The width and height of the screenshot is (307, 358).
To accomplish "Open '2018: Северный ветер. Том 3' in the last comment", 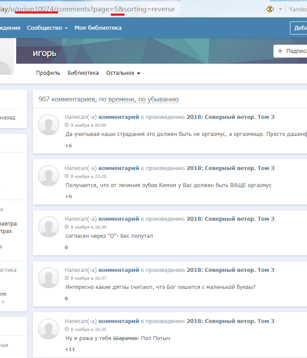I will (x=230, y=321).
